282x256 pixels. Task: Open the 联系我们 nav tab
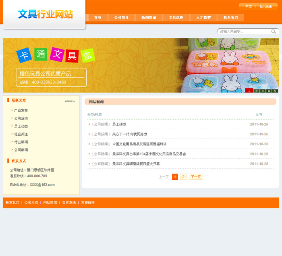tap(231, 17)
